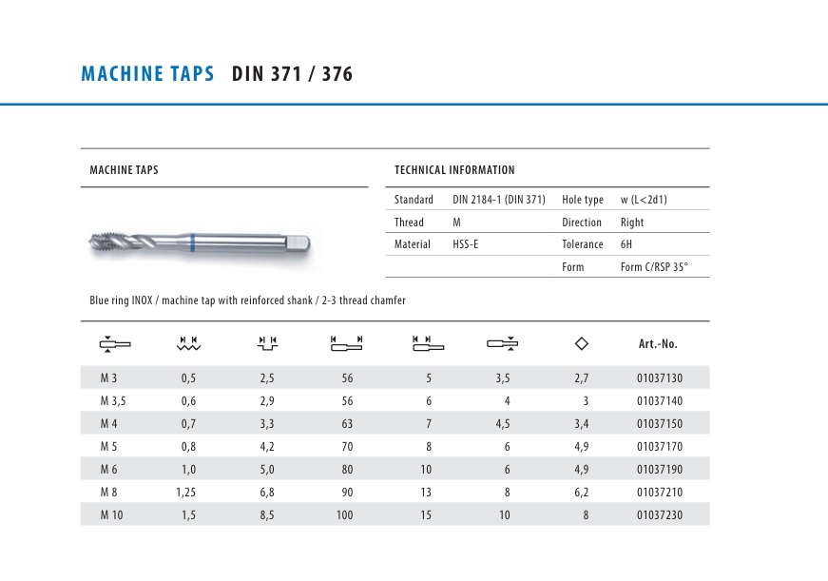Click the thread pitch zigzag icon

tap(188, 343)
